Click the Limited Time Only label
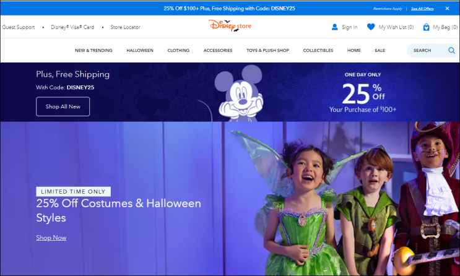 pos(73,191)
